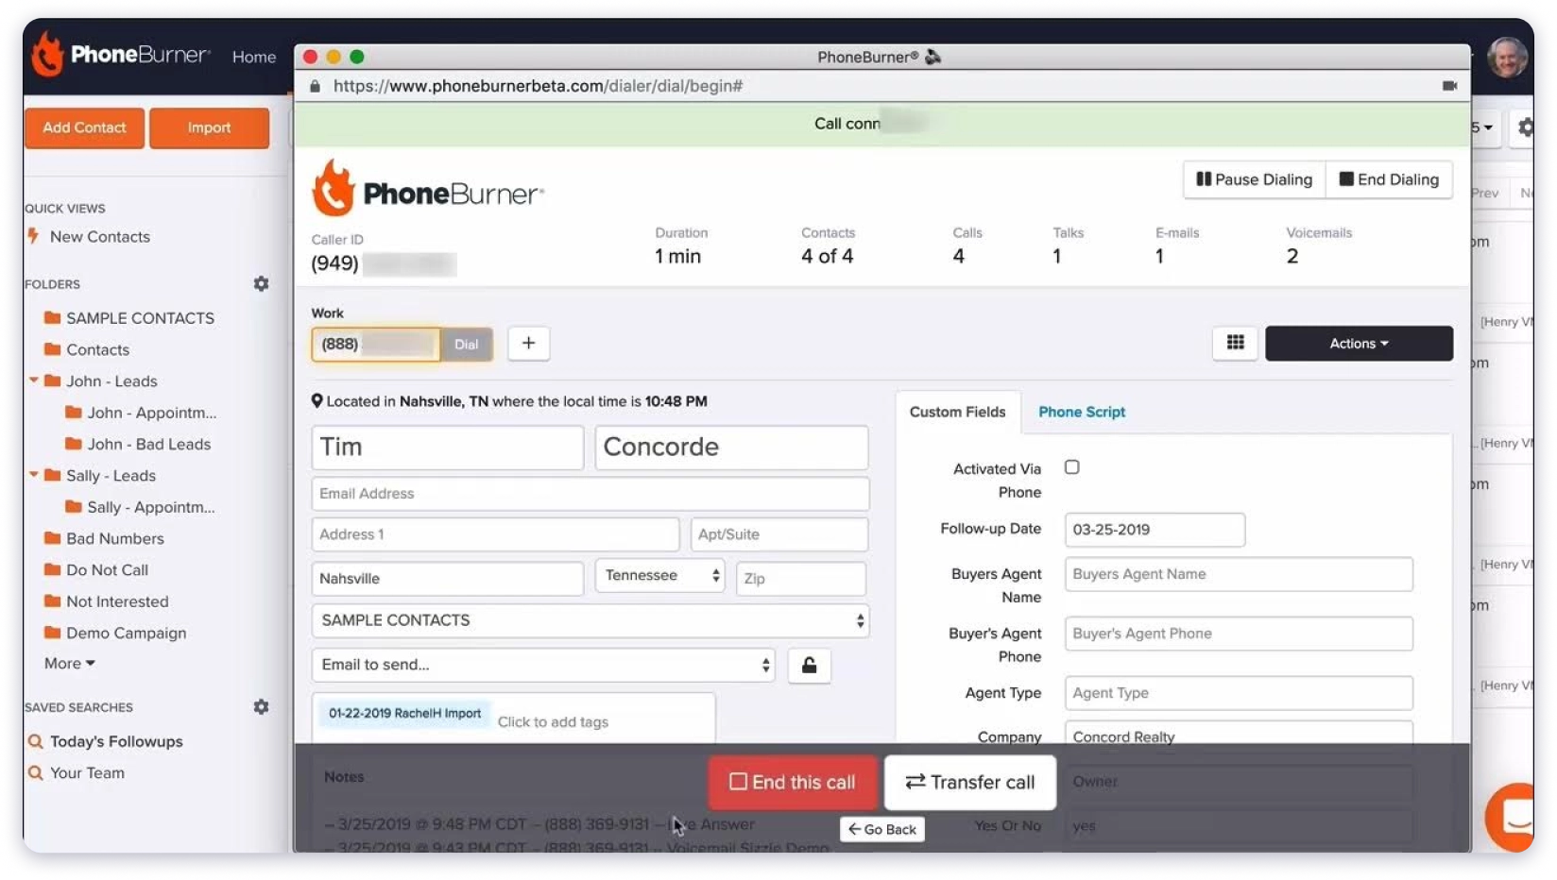
Task: Click the settings gear in the background page
Action: (x=1526, y=127)
